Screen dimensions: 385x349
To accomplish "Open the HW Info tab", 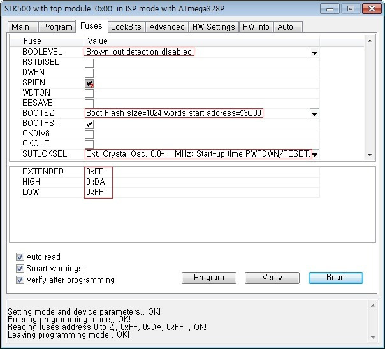I will (256, 27).
